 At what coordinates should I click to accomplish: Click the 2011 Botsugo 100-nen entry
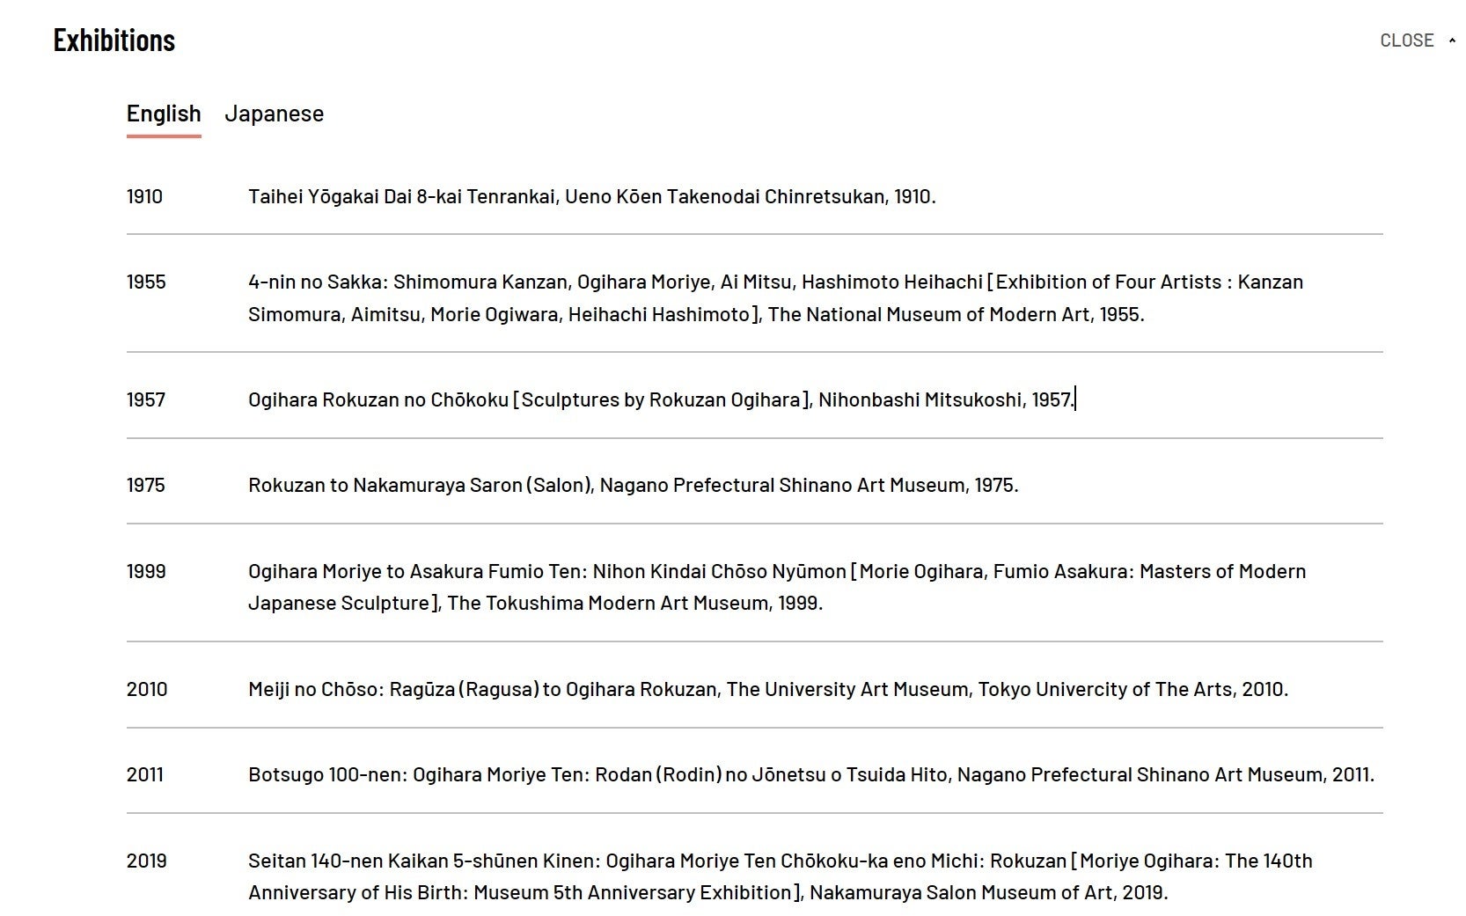tap(811, 774)
